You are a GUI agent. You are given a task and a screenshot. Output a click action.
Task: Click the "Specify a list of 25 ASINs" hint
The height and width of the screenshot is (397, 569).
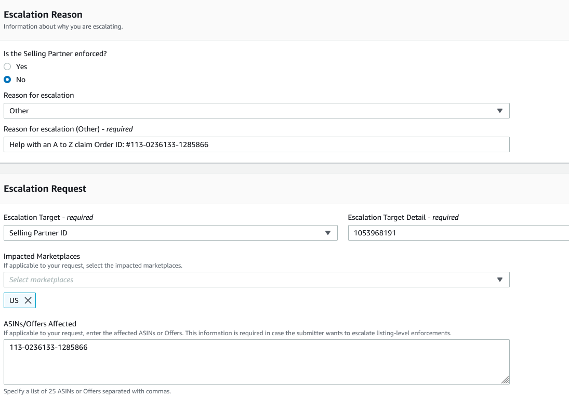[87, 391]
